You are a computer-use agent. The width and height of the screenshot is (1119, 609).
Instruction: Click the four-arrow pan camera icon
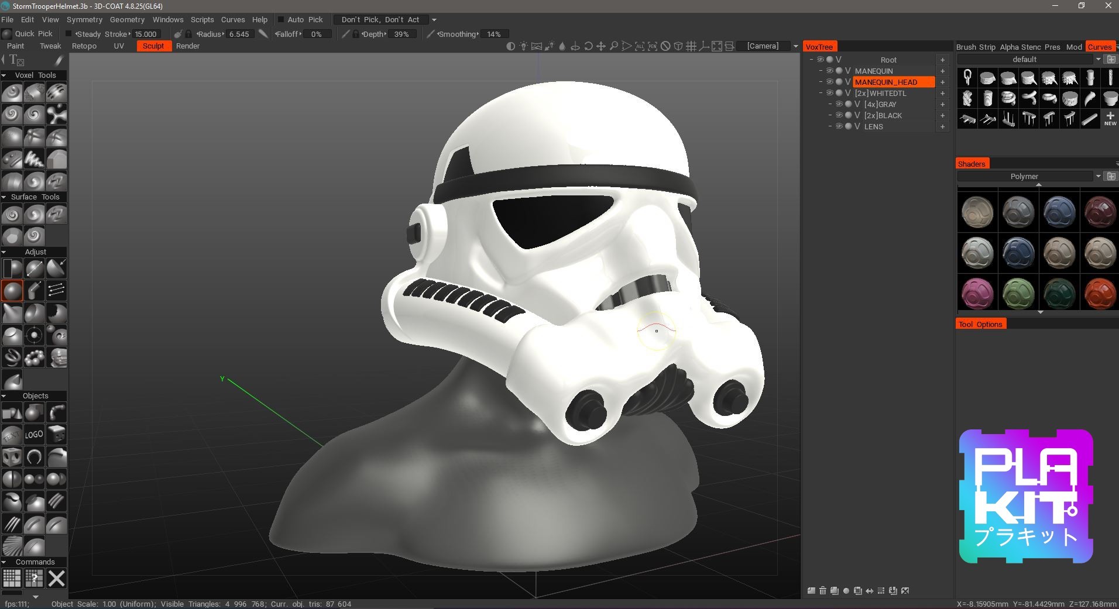[x=601, y=46]
